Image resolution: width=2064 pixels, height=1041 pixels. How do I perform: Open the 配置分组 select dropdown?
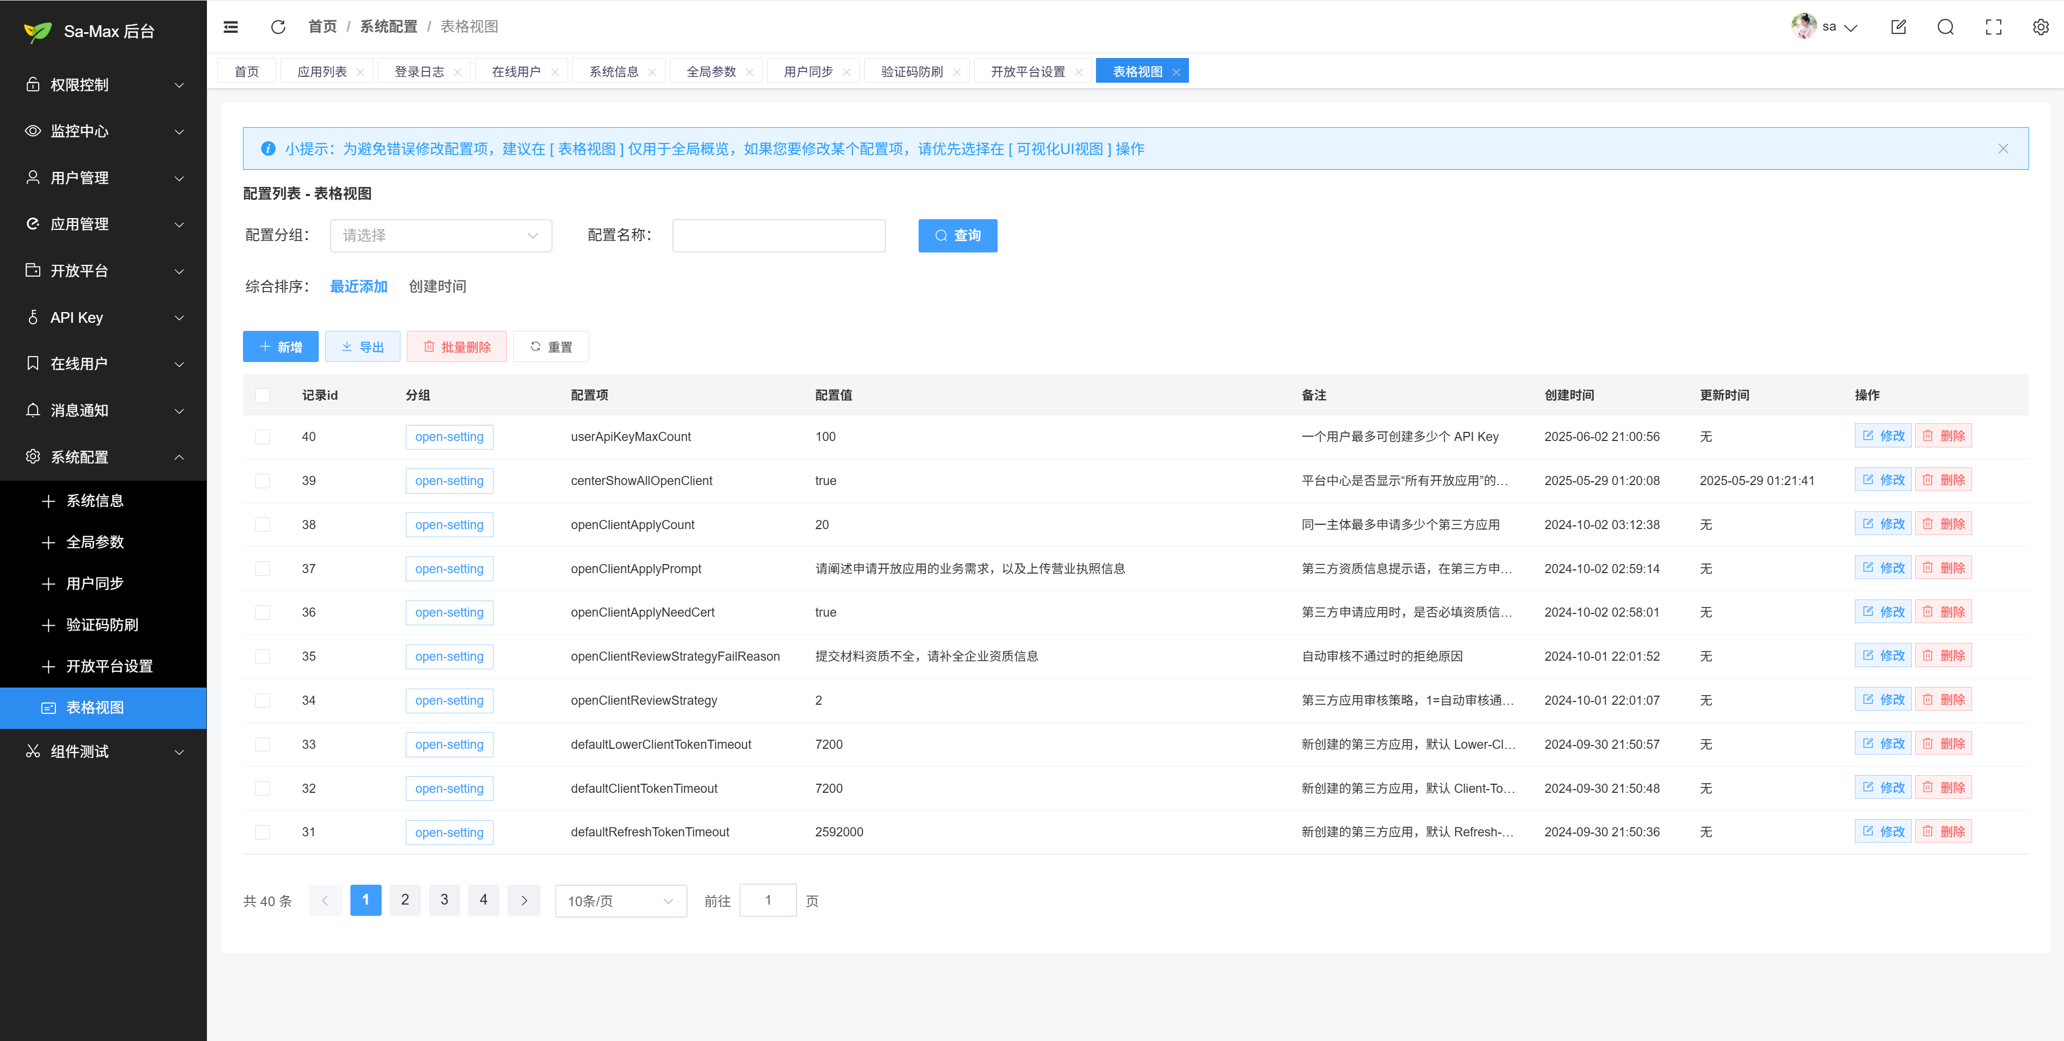(441, 235)
